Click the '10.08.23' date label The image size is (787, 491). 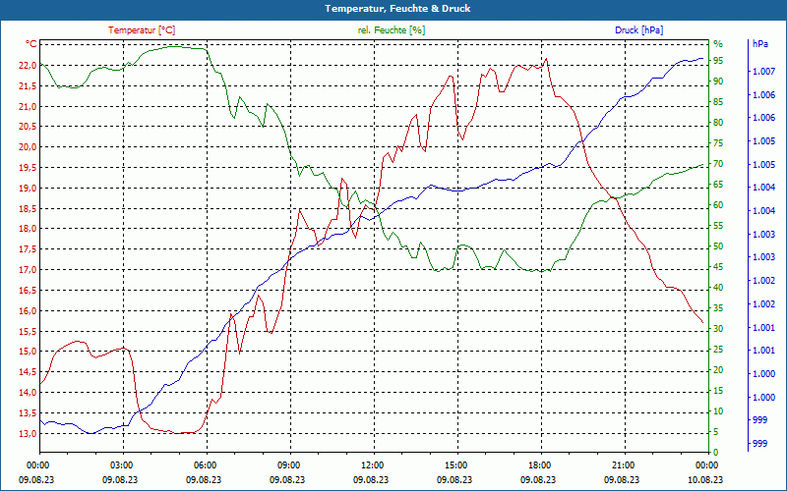(705, 480)
